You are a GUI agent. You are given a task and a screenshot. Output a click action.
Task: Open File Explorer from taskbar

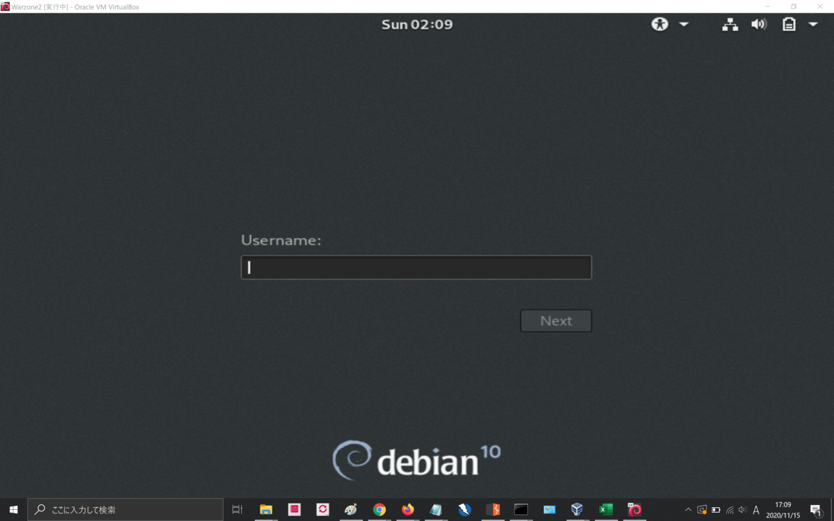click(x=265, y=509)
